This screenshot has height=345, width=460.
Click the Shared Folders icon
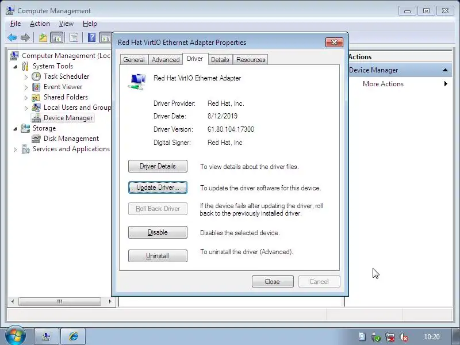tap(36, 97)
